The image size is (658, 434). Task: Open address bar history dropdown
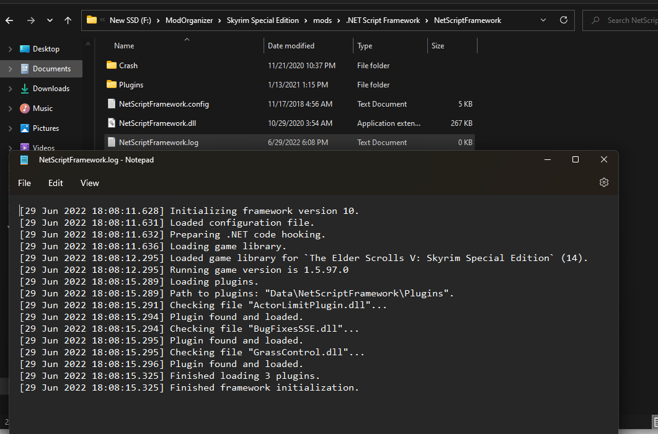543,20
